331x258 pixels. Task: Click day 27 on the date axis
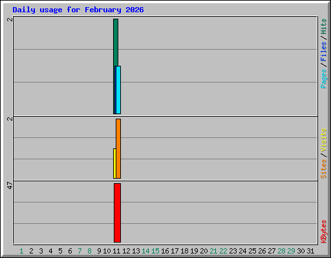[x=272, y=251]
